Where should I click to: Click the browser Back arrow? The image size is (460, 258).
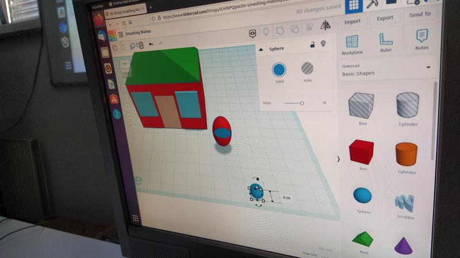click(110, 25)
